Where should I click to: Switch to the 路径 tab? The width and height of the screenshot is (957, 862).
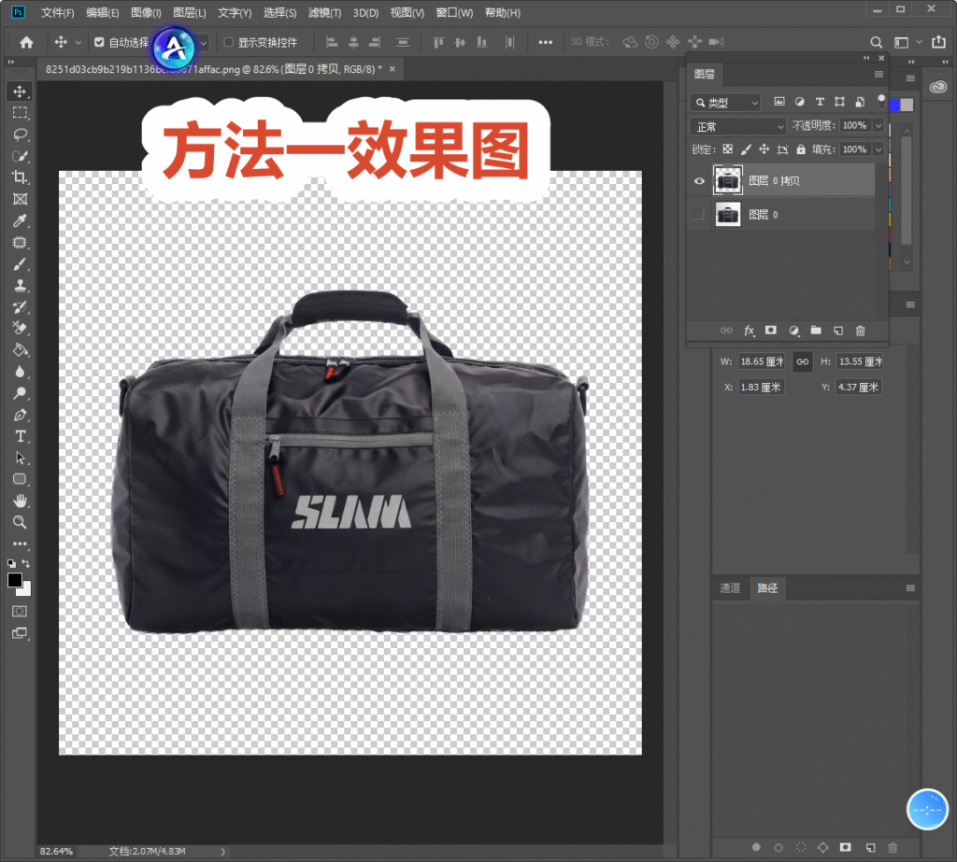[x=767, y=588]
